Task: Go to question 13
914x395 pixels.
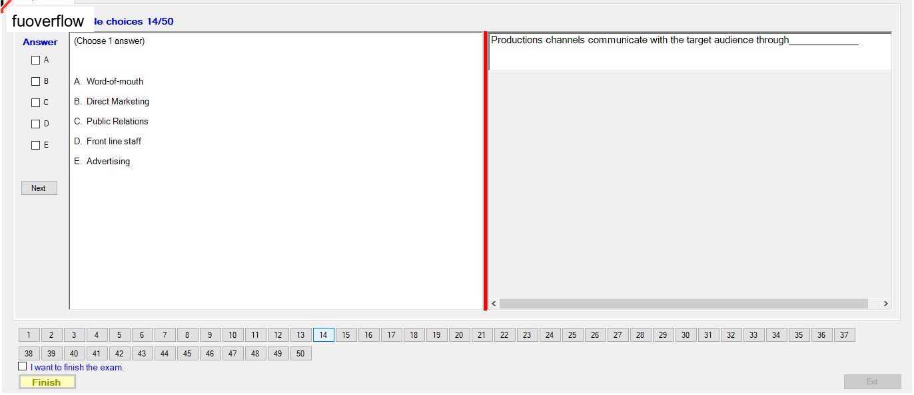Action: tap(300, 335)
